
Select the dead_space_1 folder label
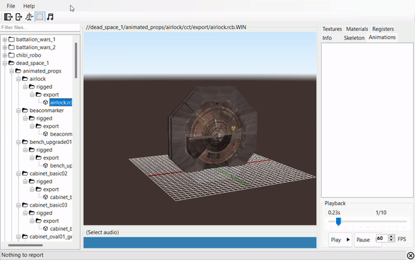(x=33, y=63)
